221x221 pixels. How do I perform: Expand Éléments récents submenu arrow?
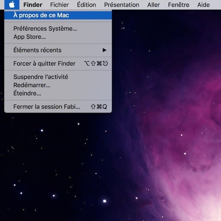[x=104, y=50]
